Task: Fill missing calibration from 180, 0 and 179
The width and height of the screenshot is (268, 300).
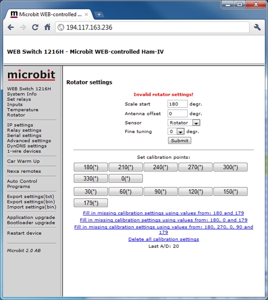Action: [x=164, y=220]
